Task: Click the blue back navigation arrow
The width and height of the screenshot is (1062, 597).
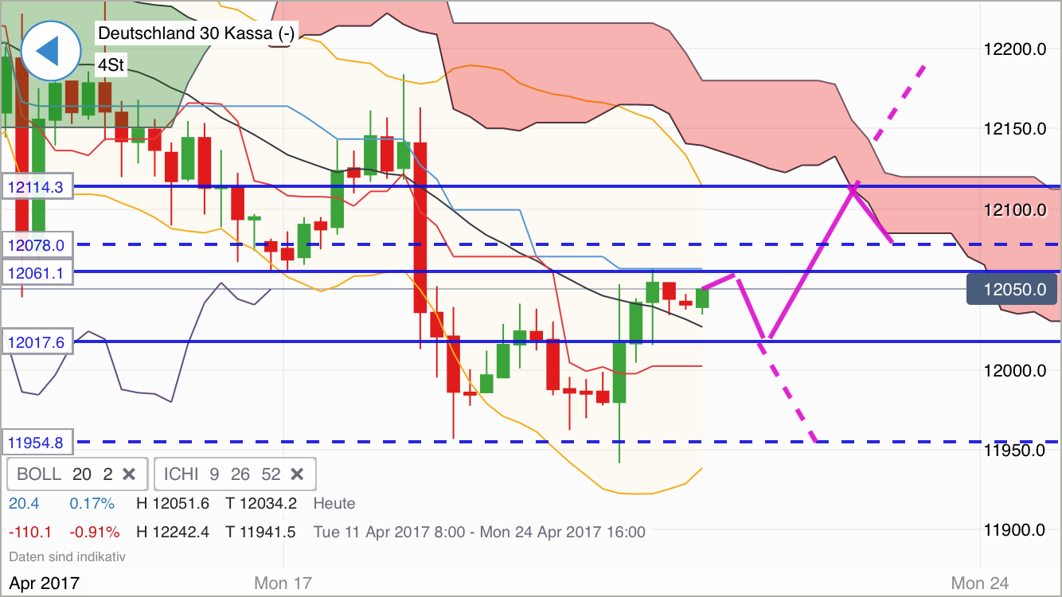Action: pos(50,51)
